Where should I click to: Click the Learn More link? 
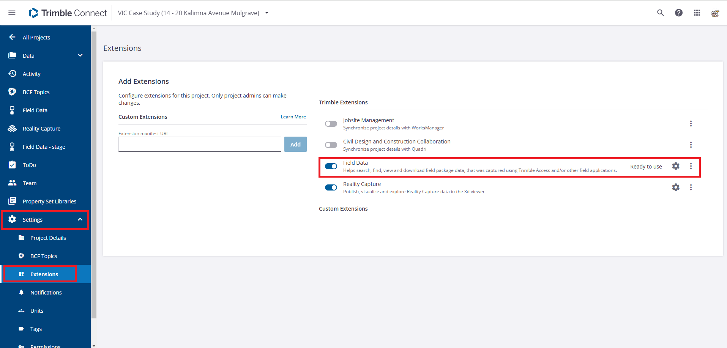[x=293, y=117]
